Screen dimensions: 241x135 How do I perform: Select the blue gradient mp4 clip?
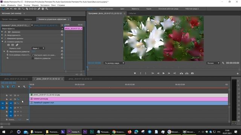128,103
